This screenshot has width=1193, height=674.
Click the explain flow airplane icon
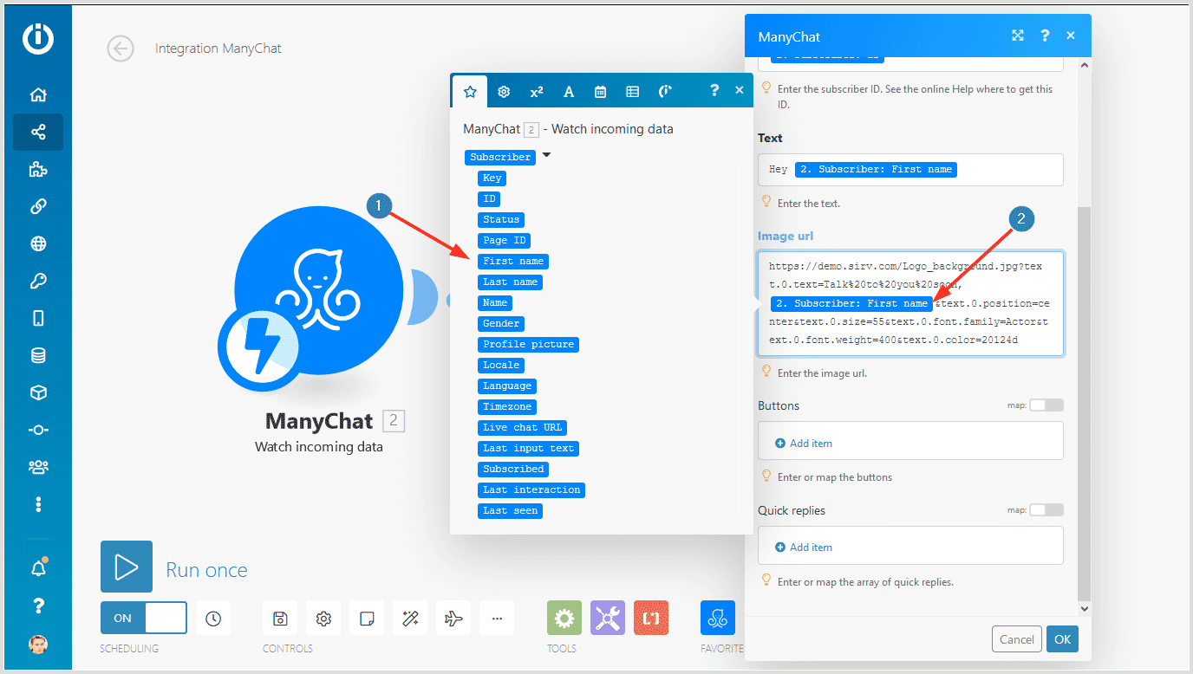point(453,619)
